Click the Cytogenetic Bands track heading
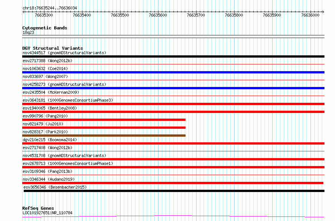This screenshot has height=221, width=335. tap(45, 28)
